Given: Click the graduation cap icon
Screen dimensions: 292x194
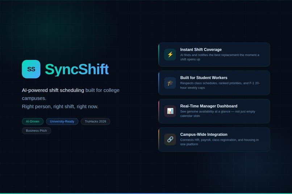Looking at the screenshot, I should pyautogui.click(x=170, y=83).
